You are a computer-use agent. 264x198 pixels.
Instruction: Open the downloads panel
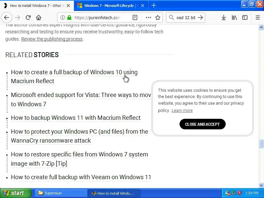point(224,17)
